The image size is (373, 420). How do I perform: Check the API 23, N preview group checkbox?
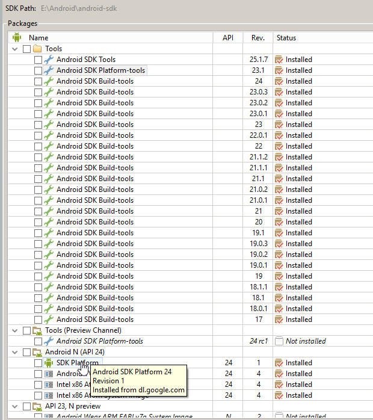pos(27,406)
